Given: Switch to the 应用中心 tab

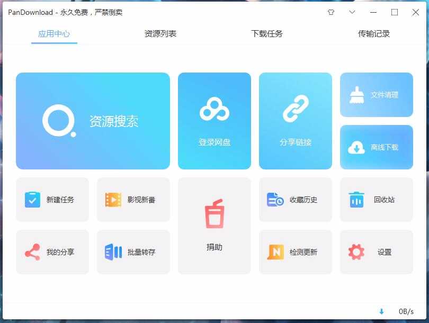Looking at the screenshot, I should [54, 34].
